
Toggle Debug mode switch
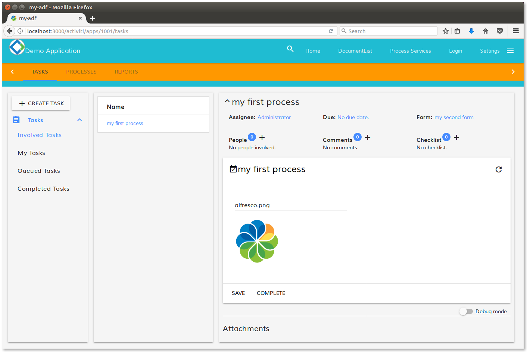point(466,311)
